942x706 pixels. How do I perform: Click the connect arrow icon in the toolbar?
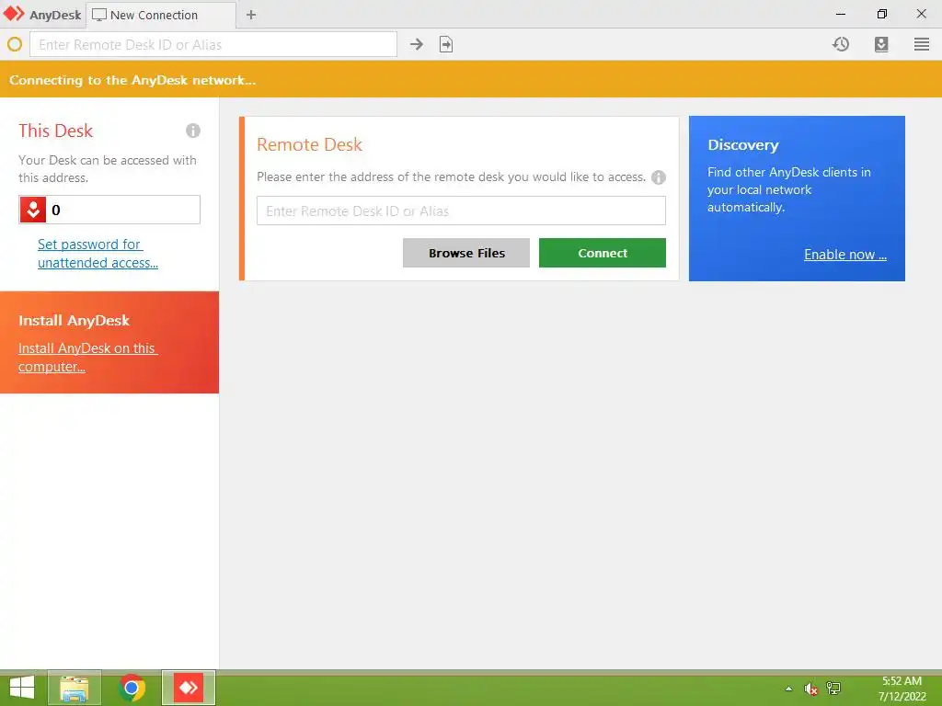pos(417,44)
